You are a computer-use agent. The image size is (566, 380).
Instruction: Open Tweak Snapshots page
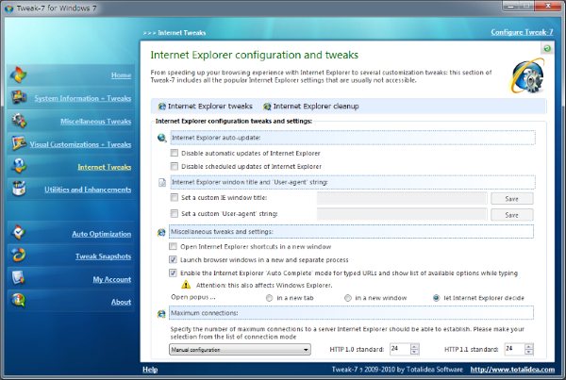click(103, 256)
